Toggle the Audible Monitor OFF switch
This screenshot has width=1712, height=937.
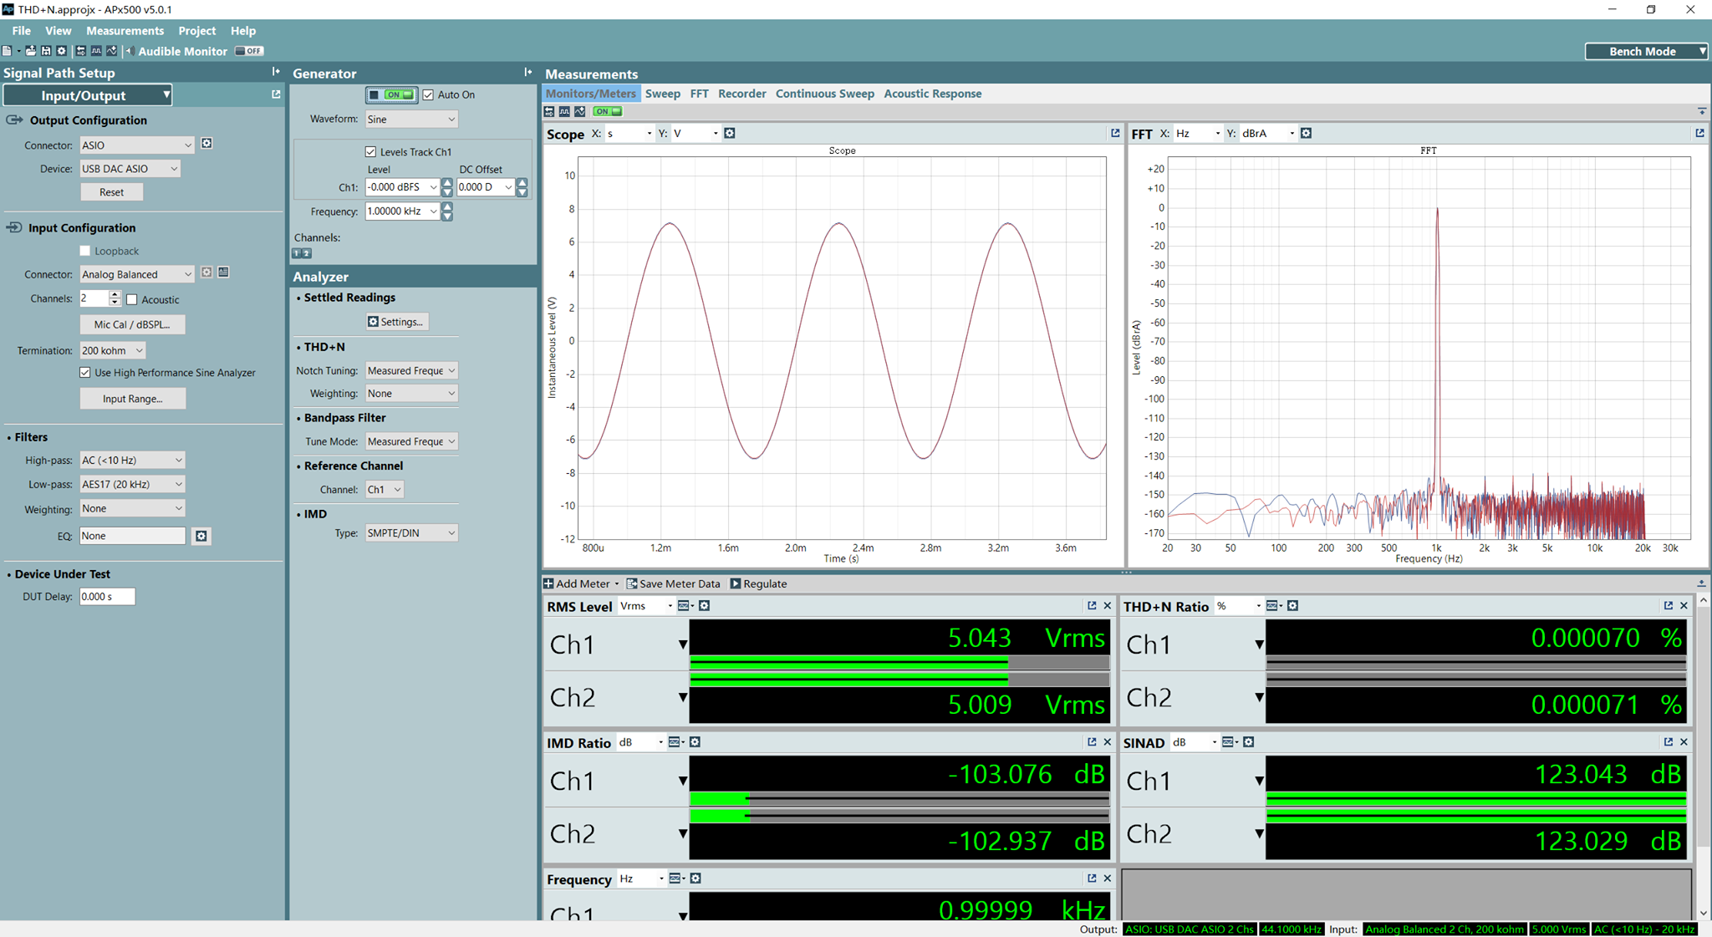(x=248, y=51)
